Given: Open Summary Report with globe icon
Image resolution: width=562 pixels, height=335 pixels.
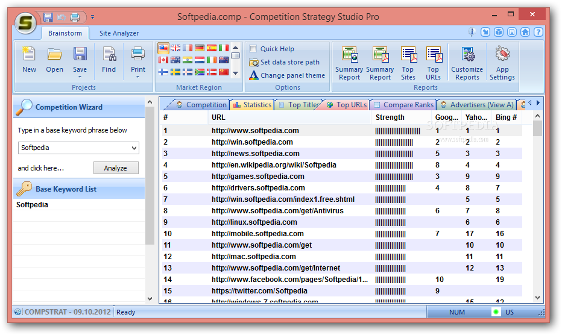Looking at the screenshot, I should pos(350,63).
